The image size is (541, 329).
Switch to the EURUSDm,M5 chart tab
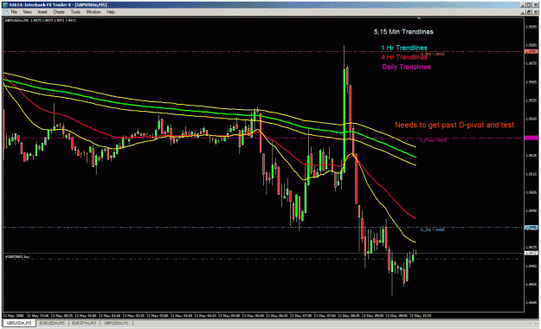point(52,323)
